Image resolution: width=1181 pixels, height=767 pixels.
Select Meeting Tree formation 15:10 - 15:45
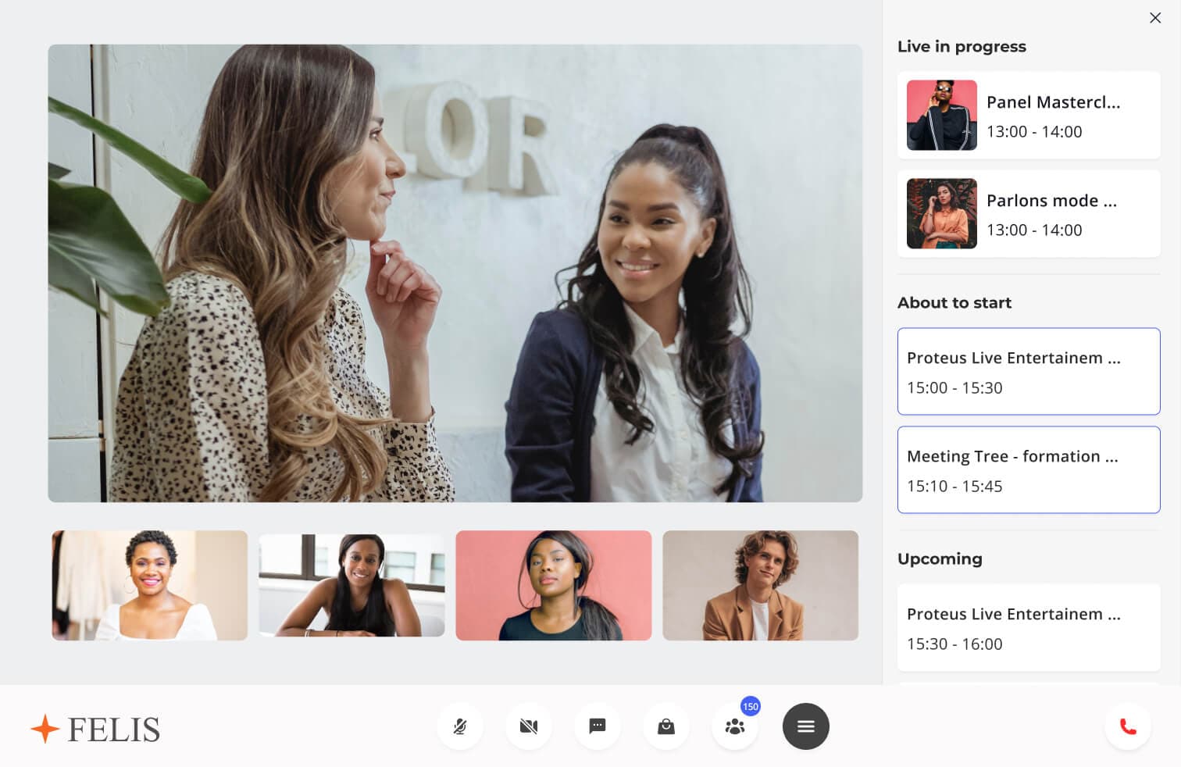point(1028,470)
